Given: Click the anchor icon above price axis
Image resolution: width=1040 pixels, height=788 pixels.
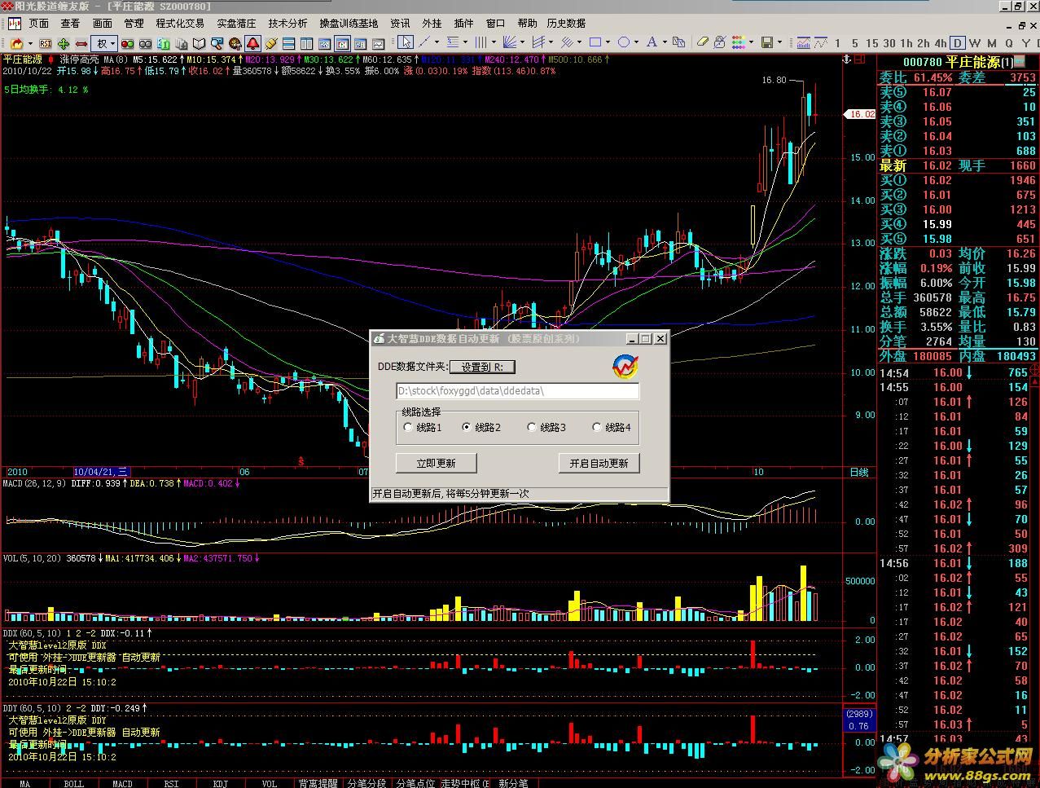Looking at the screenshot, I should coord(847,59).
